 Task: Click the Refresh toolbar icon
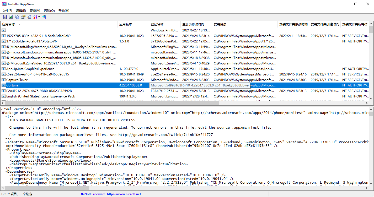[11, 17]
